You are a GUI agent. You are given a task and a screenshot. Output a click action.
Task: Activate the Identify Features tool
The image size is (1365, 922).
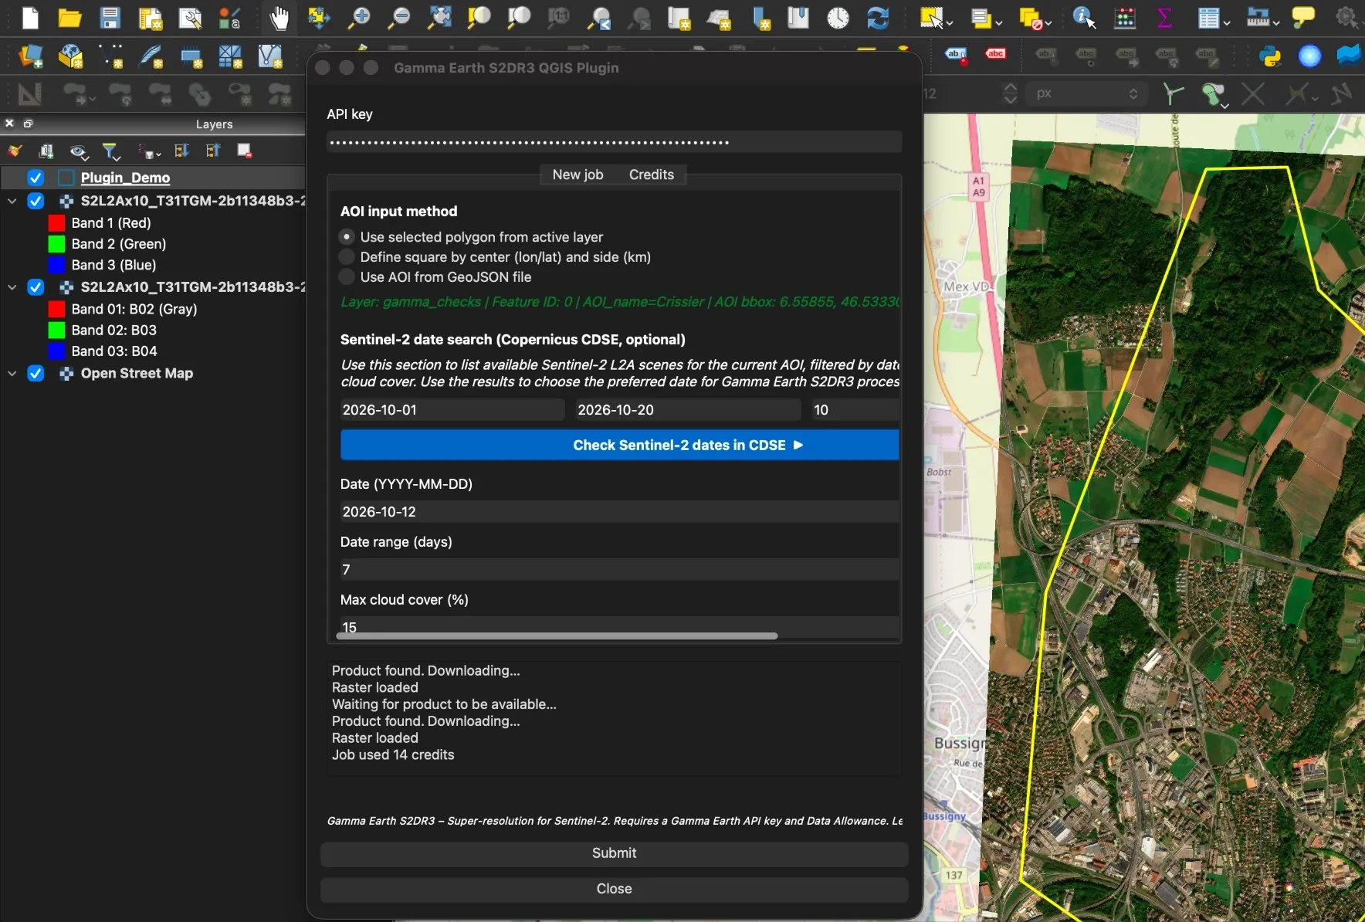click(x=1085, y=17)
